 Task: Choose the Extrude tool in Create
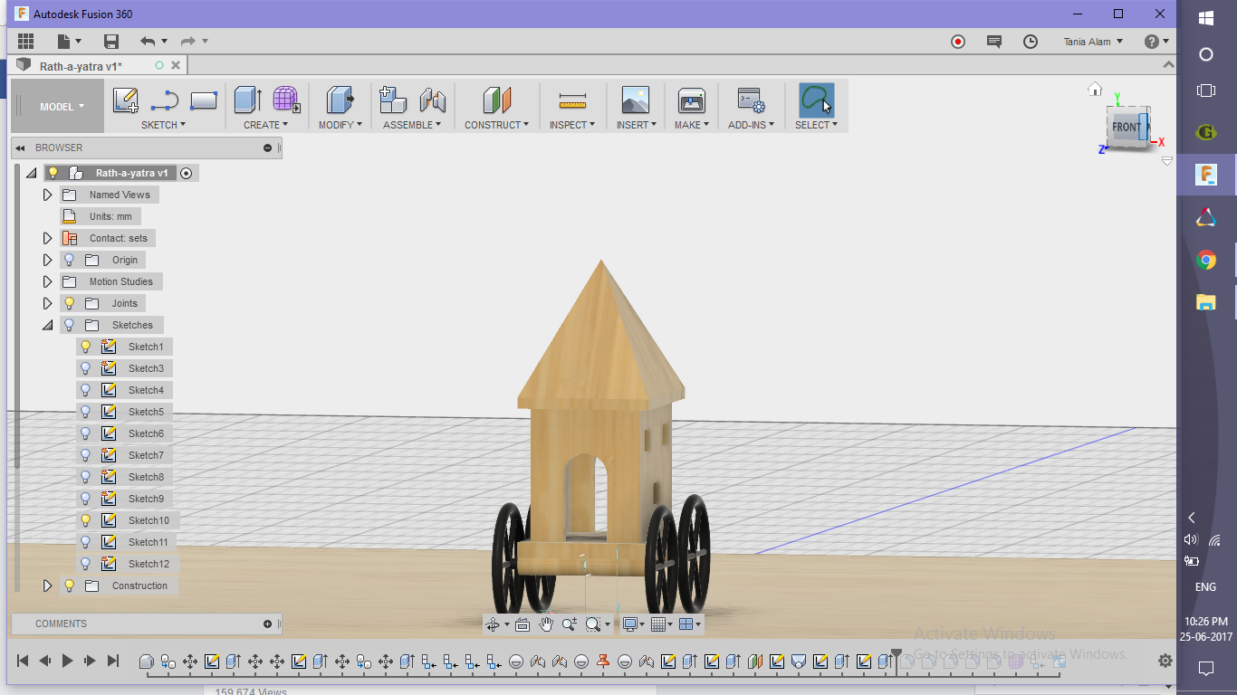[x=247, y=100]
